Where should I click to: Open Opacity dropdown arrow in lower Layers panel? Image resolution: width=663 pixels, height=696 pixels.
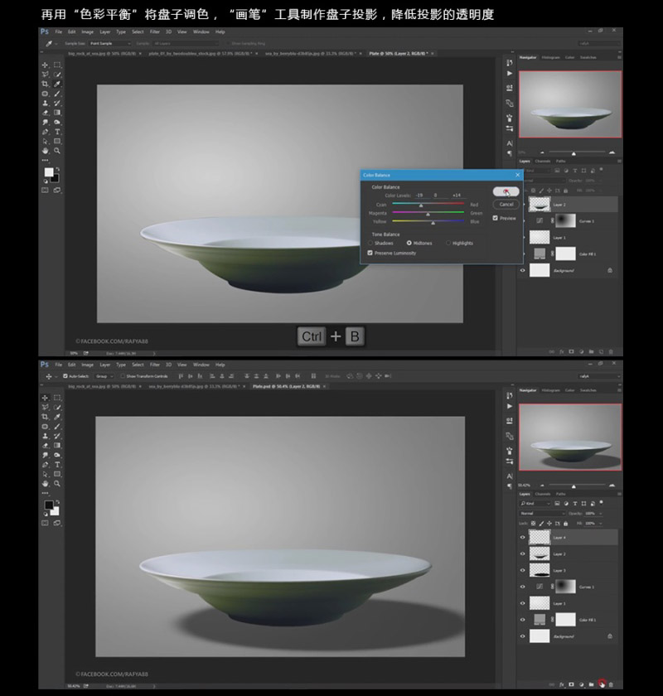pos(601,513)
